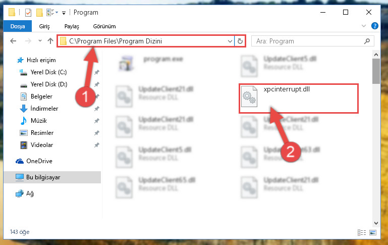Go up one folder level arrow
This screenshot has height=245, width=388.
click(x=50, y=41)
